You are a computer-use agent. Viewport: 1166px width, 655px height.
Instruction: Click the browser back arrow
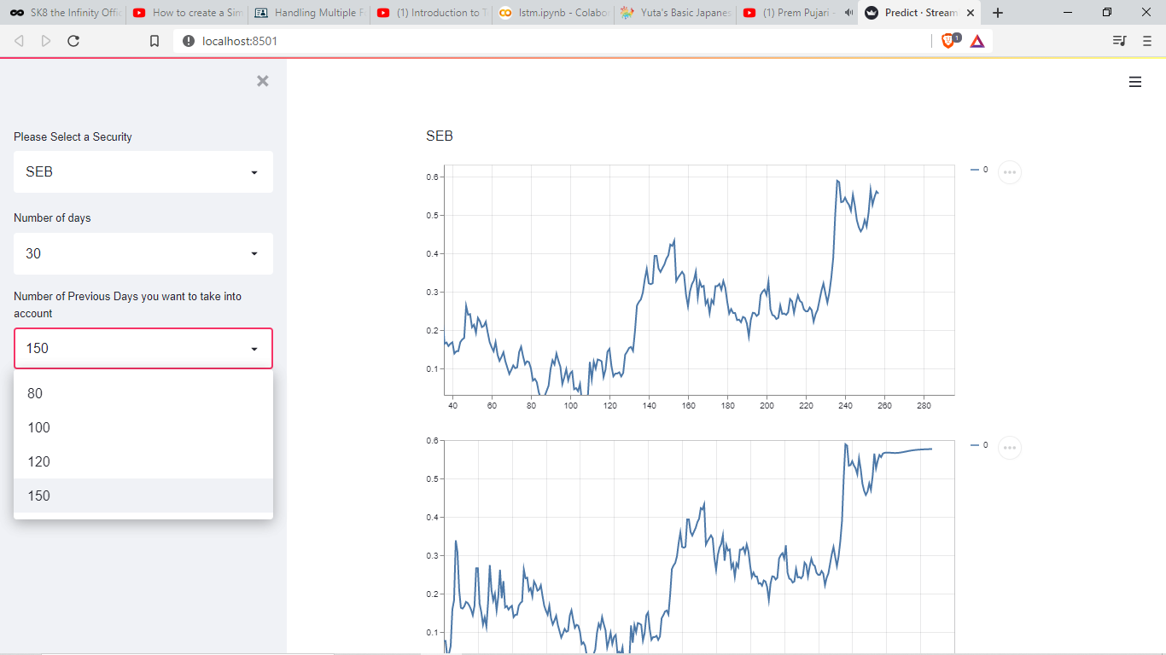[20, 41]
